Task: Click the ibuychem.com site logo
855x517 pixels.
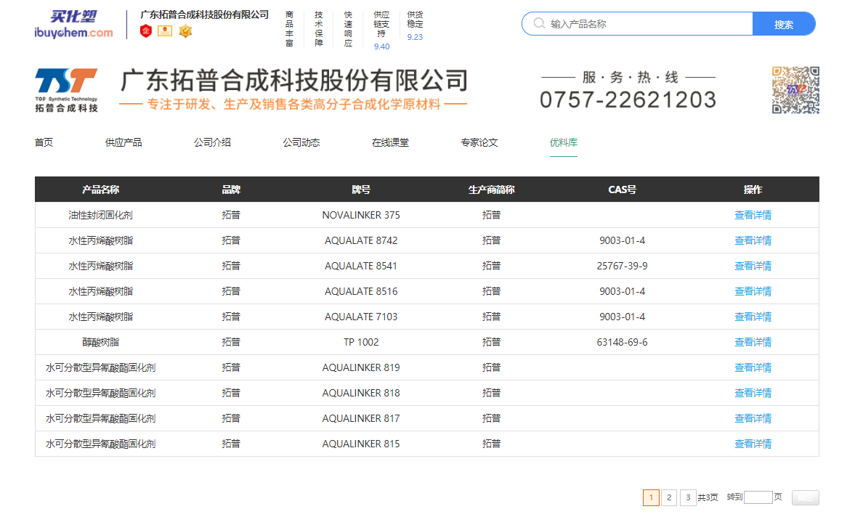Action: pyautogui.click(x=73, y=25)
